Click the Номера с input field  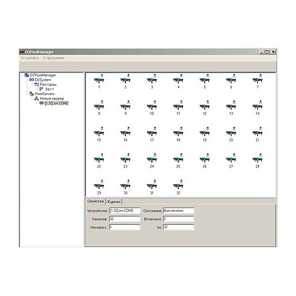125,227
